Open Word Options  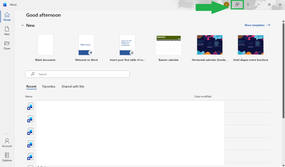point(7,157)
